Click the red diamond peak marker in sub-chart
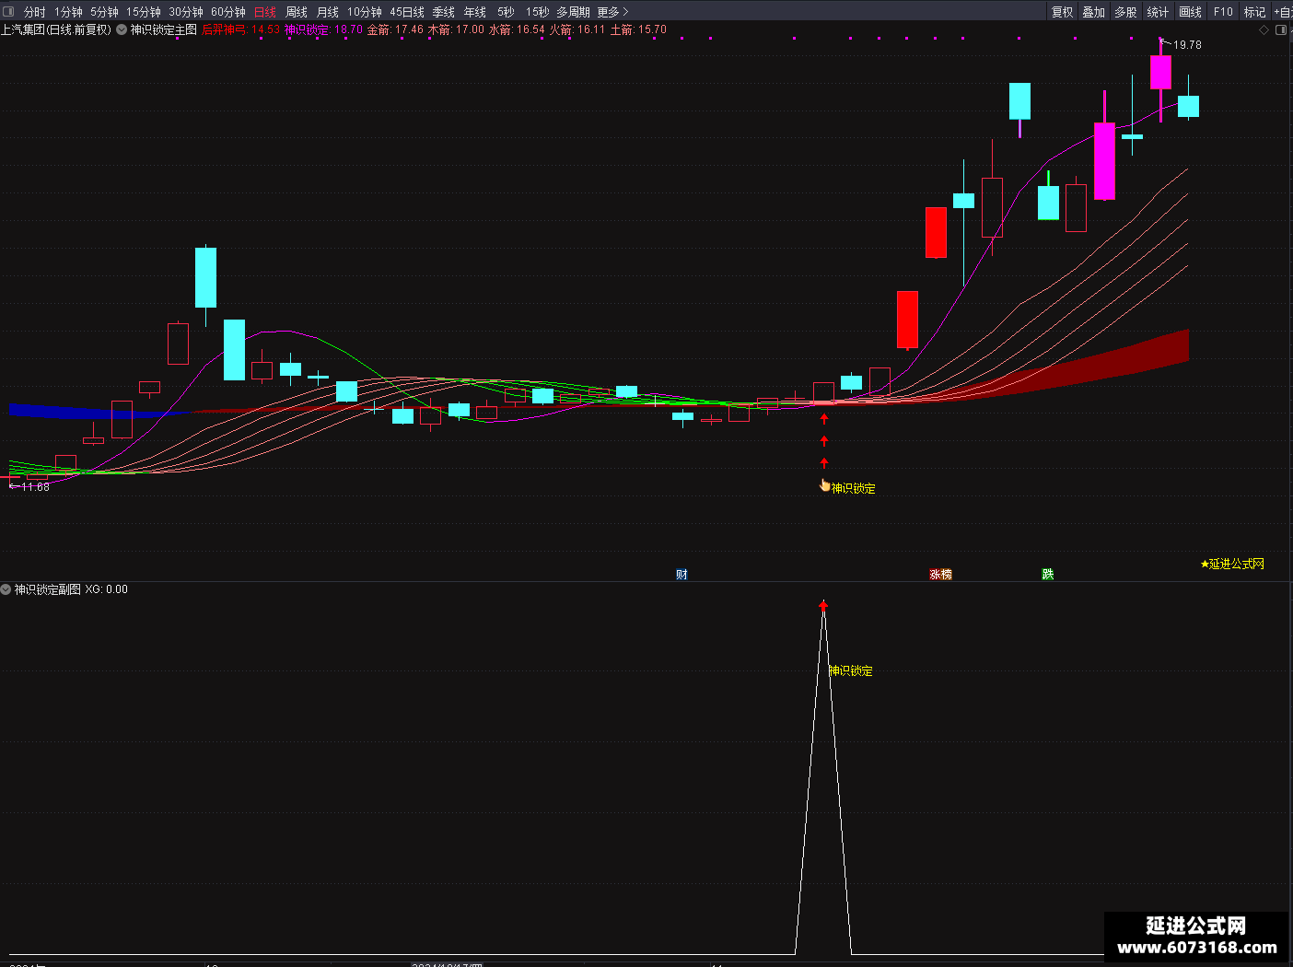 coord(823,606)
